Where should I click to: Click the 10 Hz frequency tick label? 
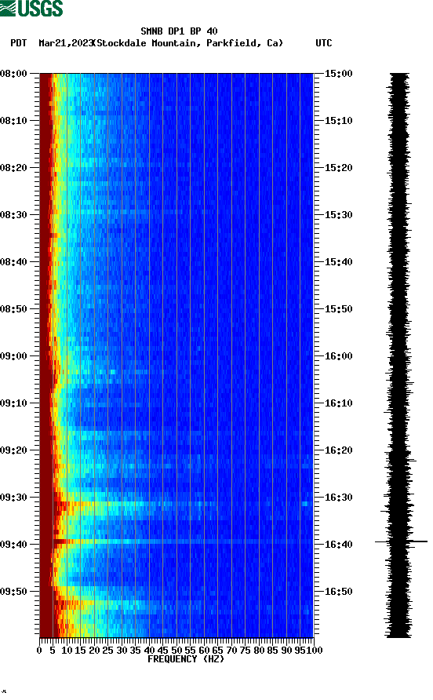(67, 651)
